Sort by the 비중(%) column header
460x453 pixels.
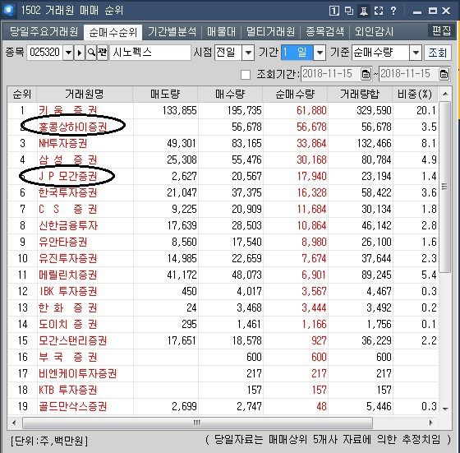(x=415, y=95)
